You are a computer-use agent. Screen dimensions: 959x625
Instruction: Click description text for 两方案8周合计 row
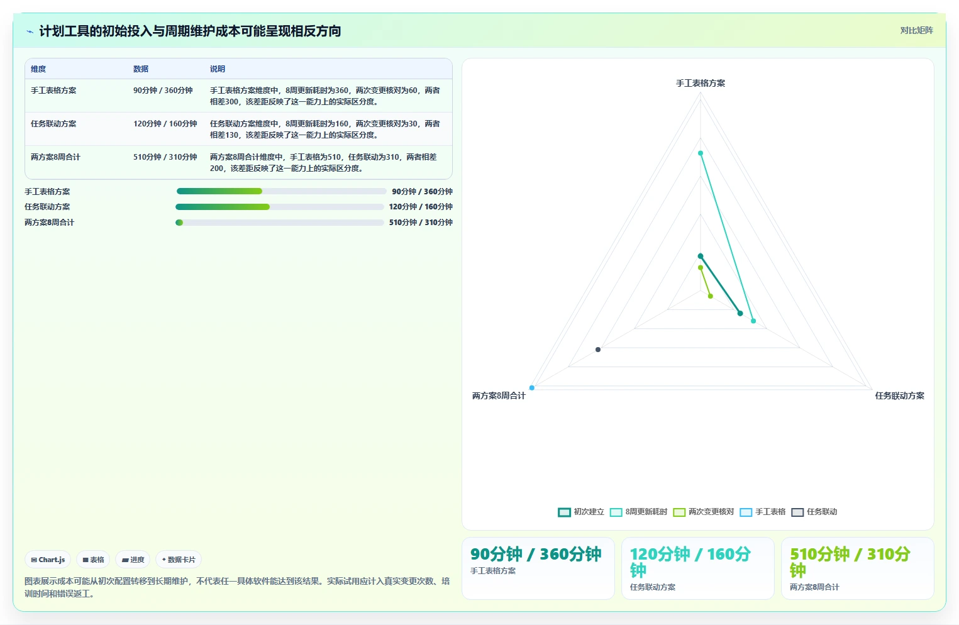[323, 163]
